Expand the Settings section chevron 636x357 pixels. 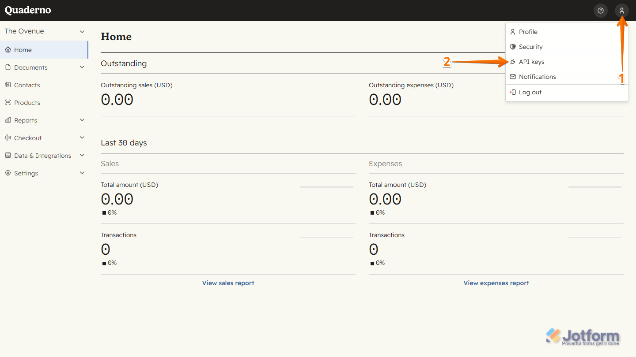pyautogui.click(x=82, y=172)
